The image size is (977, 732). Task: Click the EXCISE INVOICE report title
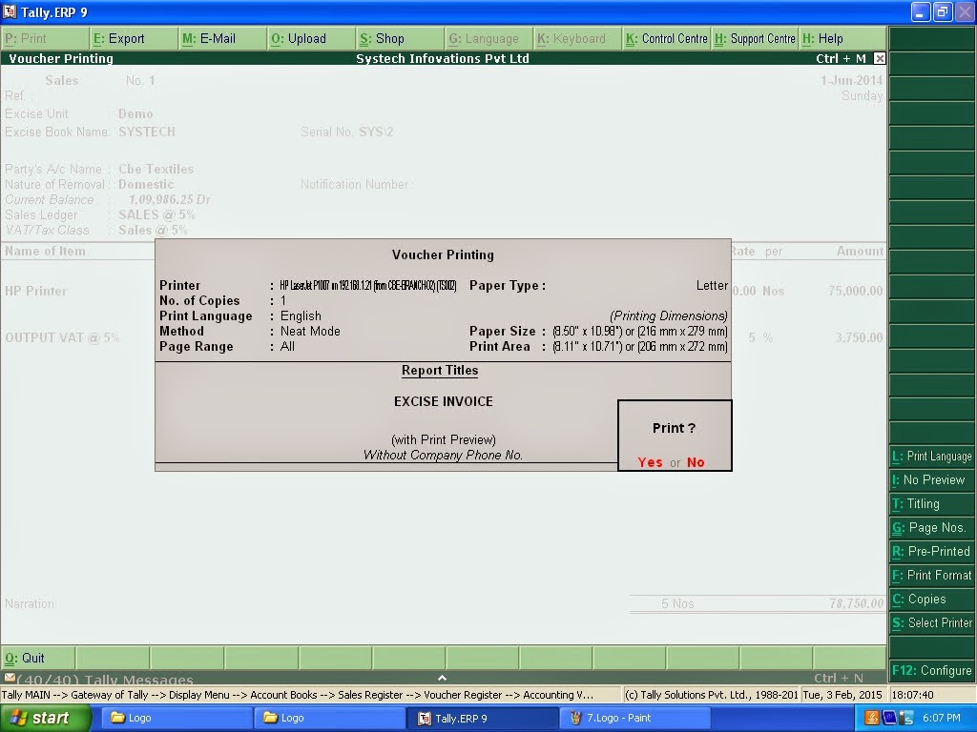click(x=443, y=401)
